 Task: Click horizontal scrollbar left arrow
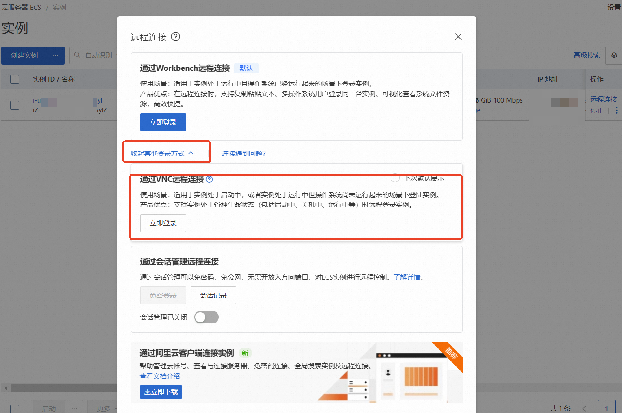click(6, 388)
